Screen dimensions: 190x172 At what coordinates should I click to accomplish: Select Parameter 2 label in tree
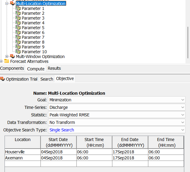(x=33, y=13)
